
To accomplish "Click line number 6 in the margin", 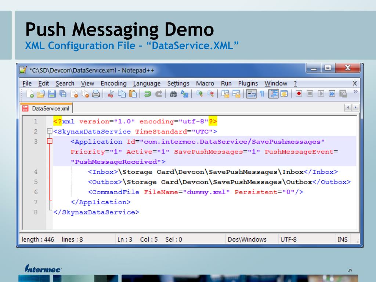I will point(36,192).
